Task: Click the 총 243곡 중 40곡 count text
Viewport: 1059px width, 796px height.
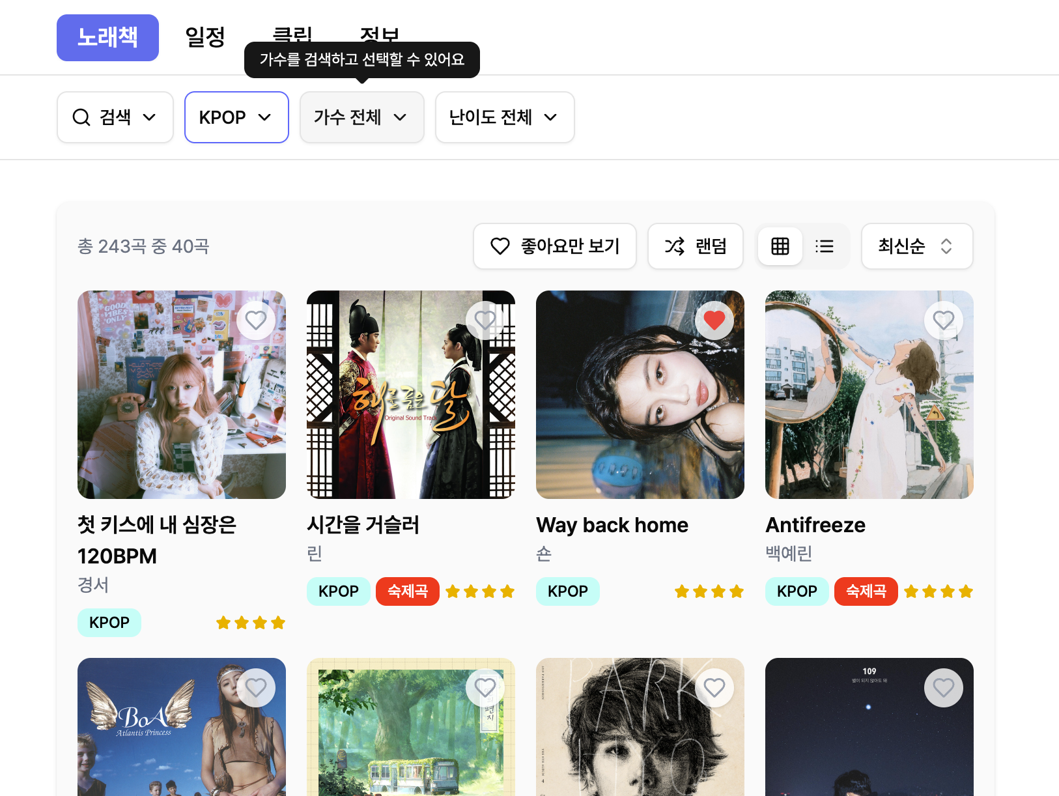Action: tap(143, 246)
